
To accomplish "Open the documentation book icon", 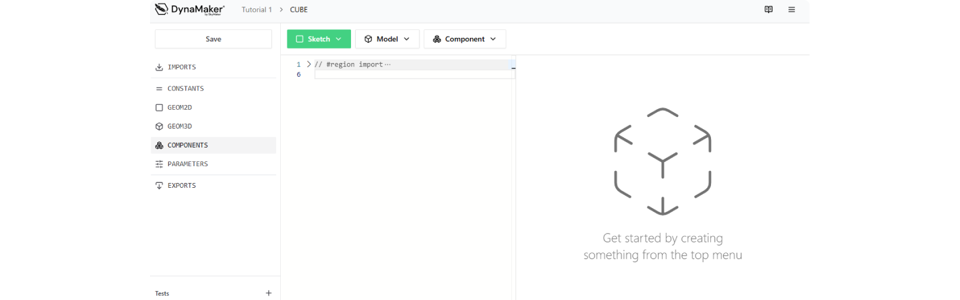I will [x=769, y=10].
